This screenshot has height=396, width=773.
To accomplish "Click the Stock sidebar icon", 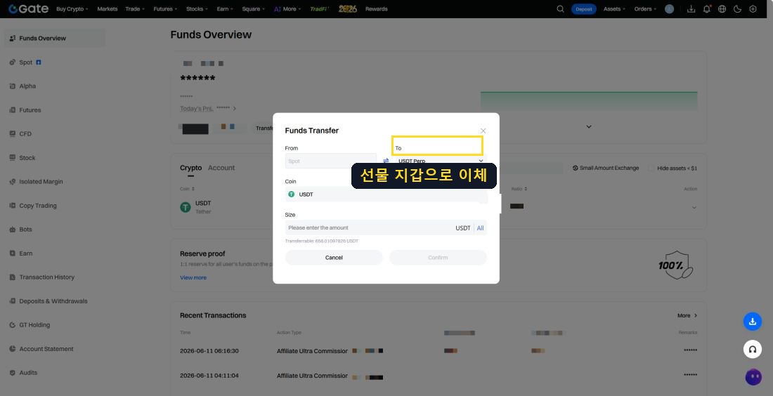I will pyautogui.click(x=13, y=157).
